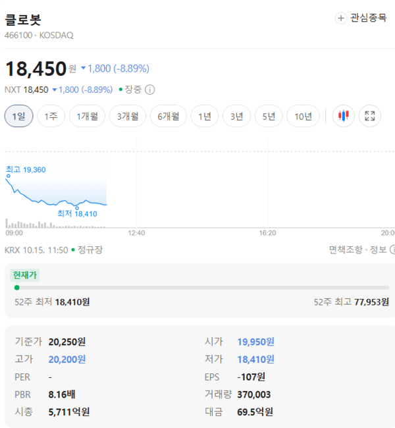Open info icon next to 장중
Viewport: 395px width, 428px height.
point(149,90)
